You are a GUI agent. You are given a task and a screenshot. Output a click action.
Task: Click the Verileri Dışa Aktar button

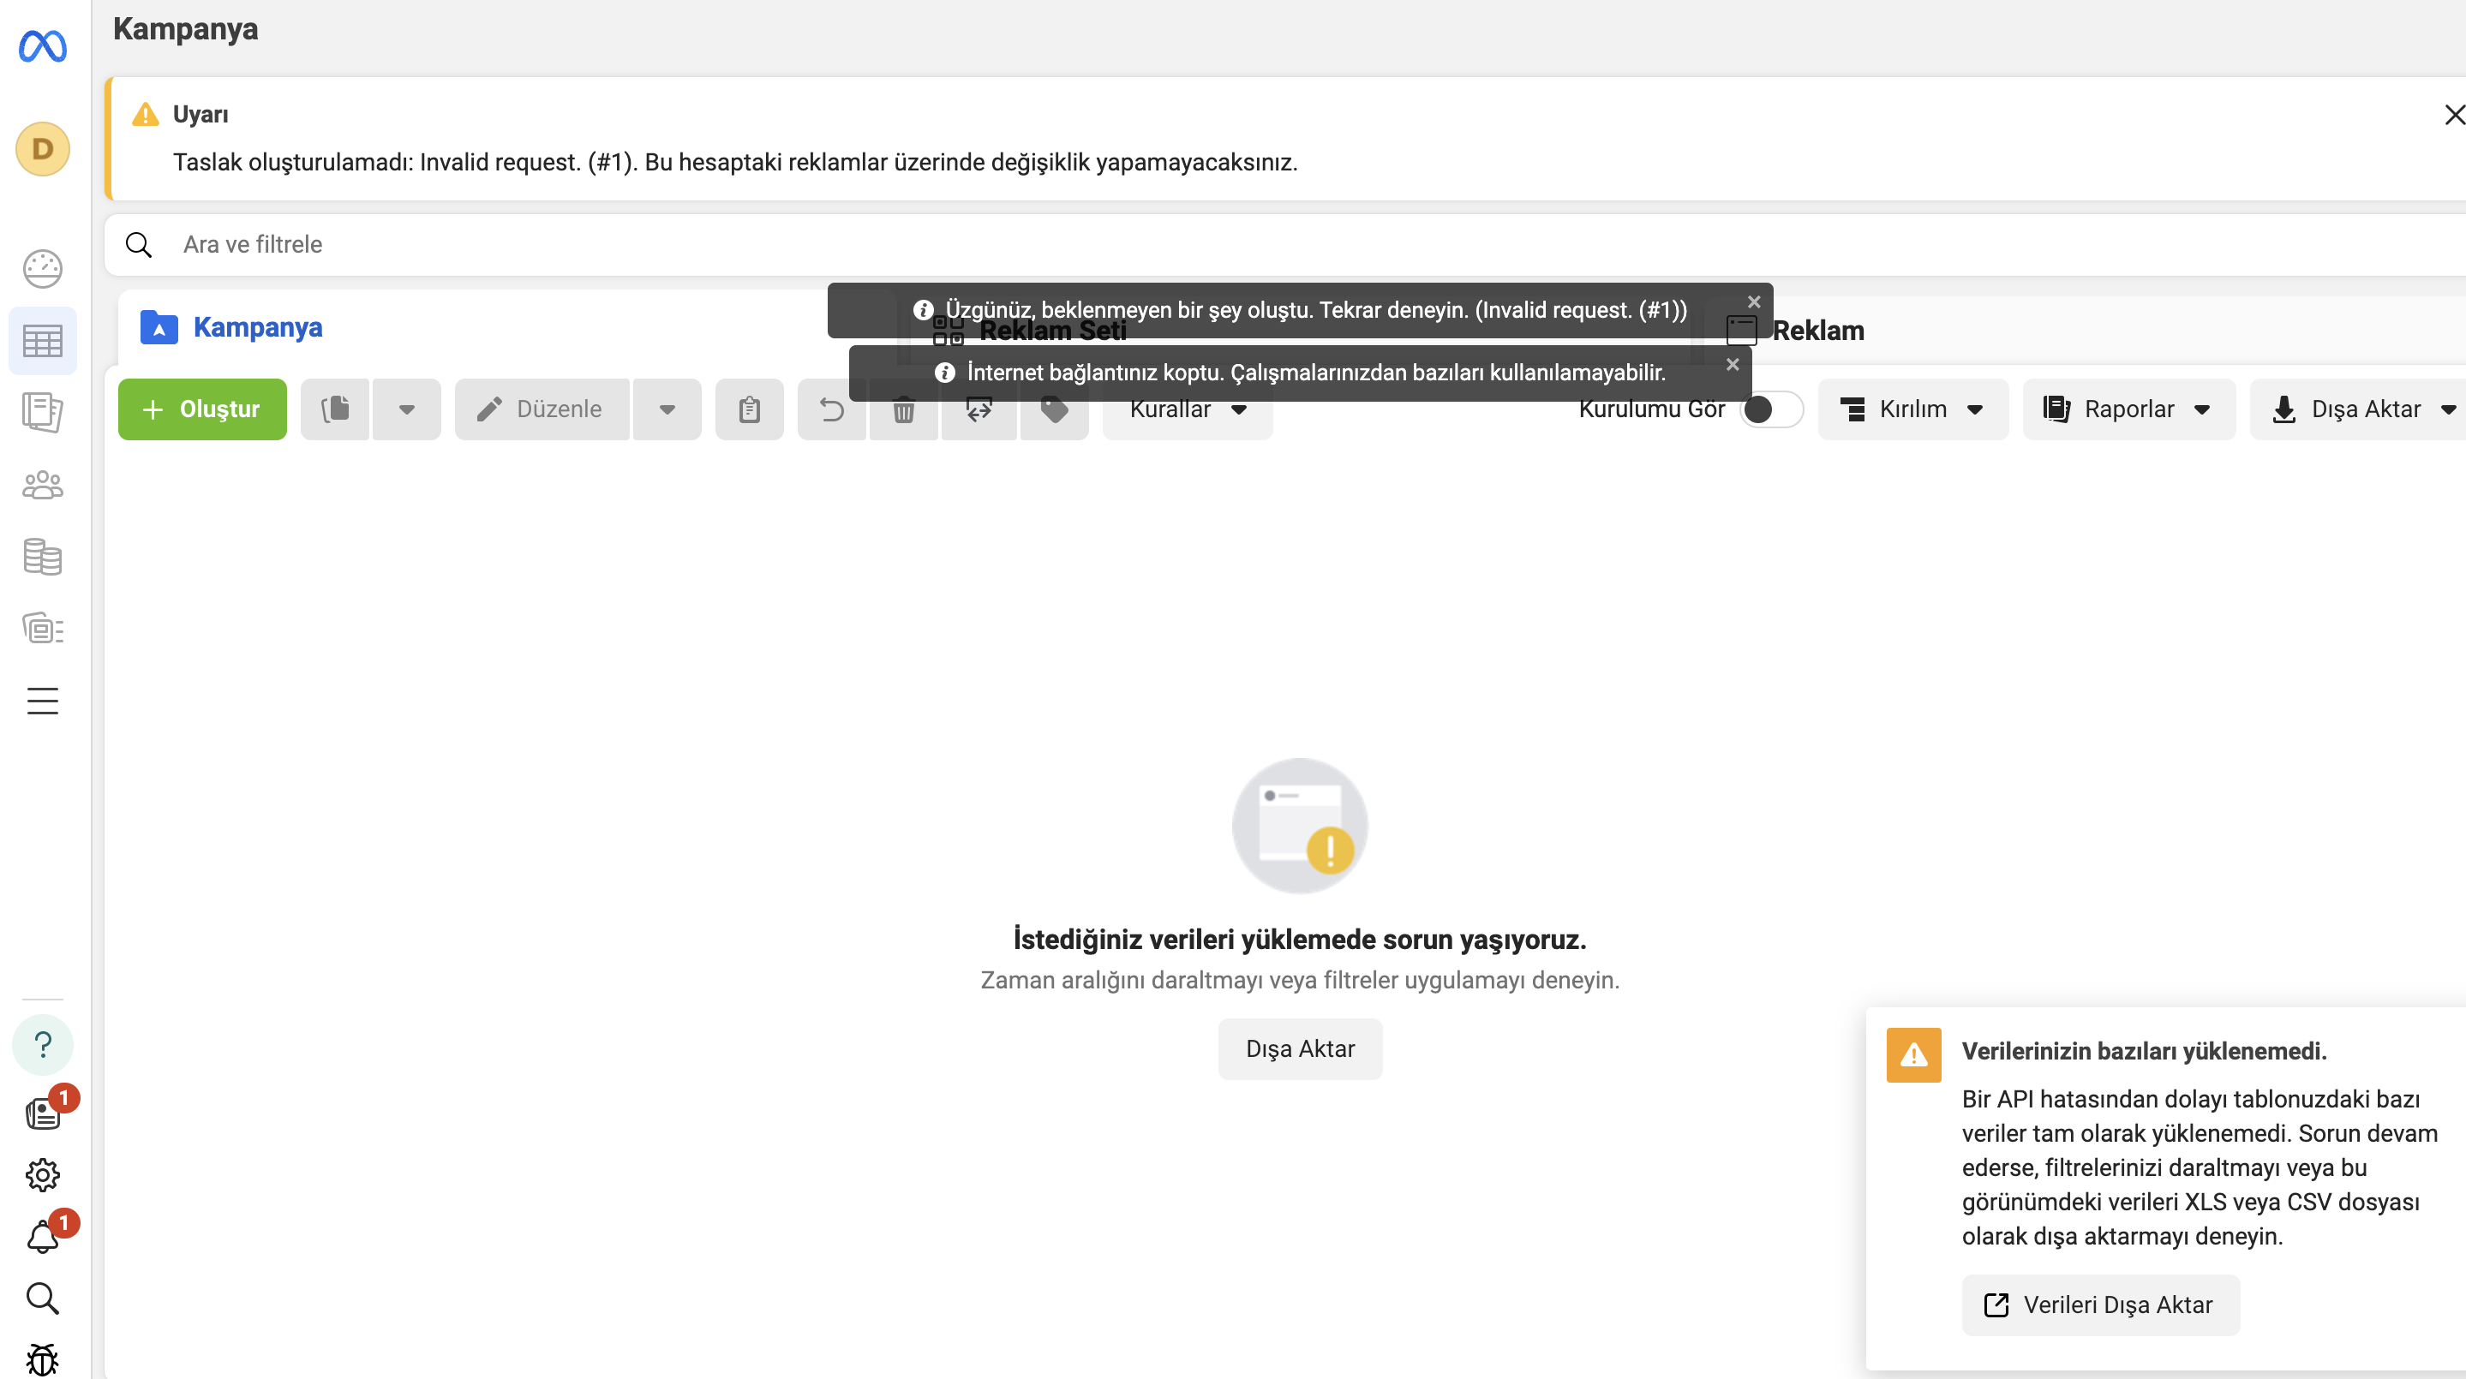[2101, 1305]
